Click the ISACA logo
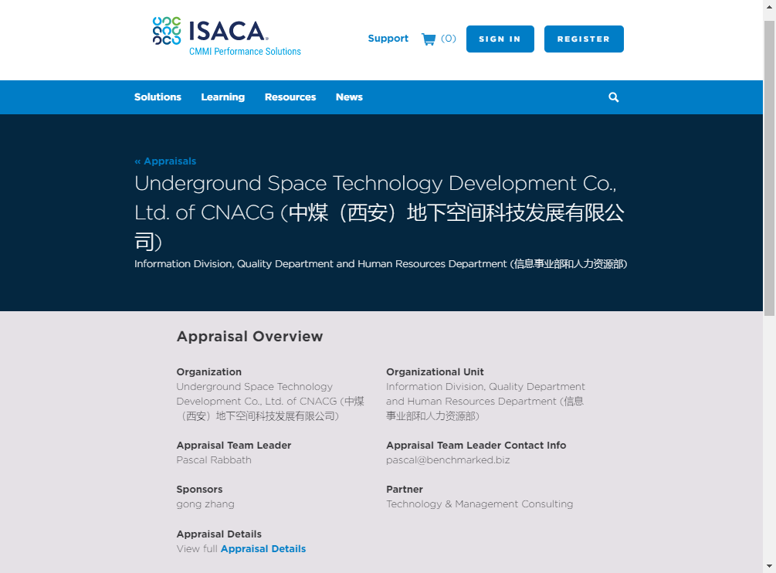Screen dimensions: 776x573 tap(226, 36)
